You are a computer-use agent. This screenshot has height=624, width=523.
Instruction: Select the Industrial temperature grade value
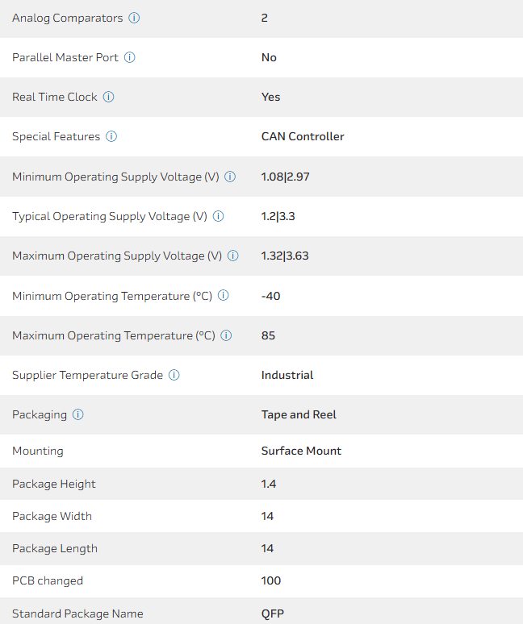click(x=287, y=375)
